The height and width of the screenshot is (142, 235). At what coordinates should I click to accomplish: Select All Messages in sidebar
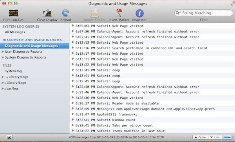(15, 32)
